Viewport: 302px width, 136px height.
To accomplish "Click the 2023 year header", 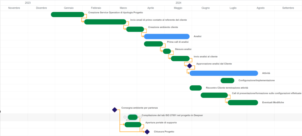I will [28, 3].
